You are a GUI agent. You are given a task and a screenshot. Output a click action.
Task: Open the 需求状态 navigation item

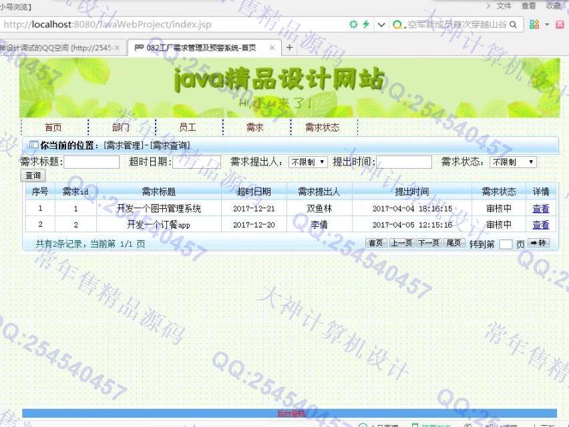(323, 127)
